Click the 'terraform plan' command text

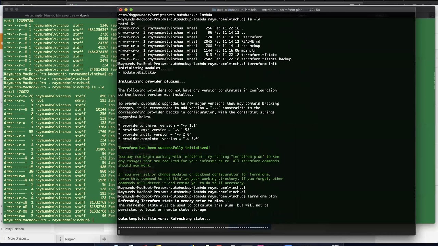[262, 196]
